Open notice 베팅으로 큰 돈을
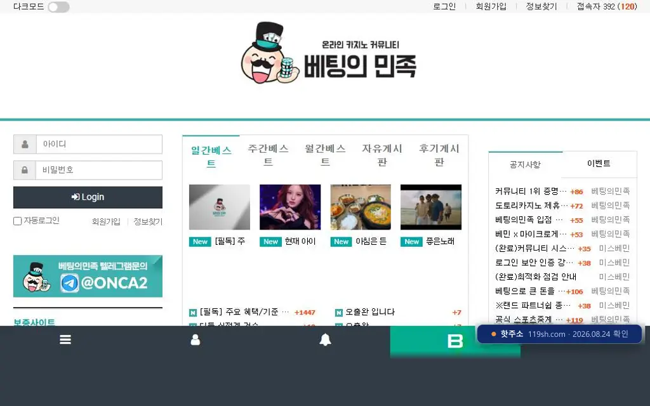The image size is (650, 406). pos(530,291)
